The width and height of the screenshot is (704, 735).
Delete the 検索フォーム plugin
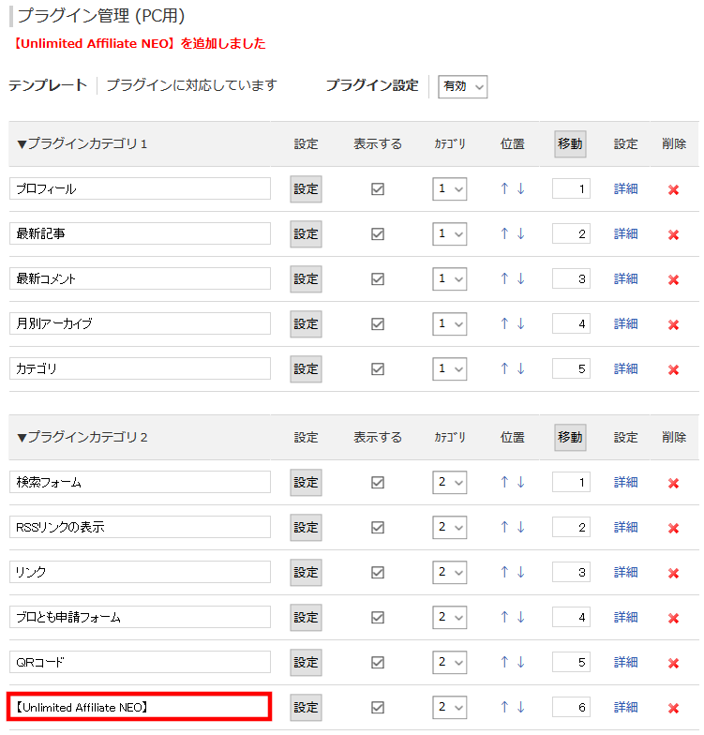tap(673, 484)
